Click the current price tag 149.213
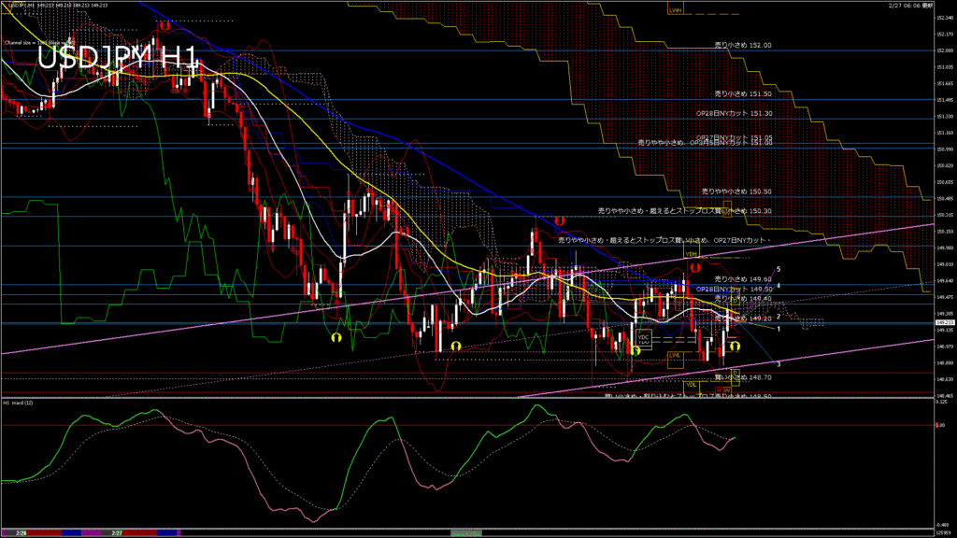The image size is (957, 538). [x=944, y=322]
